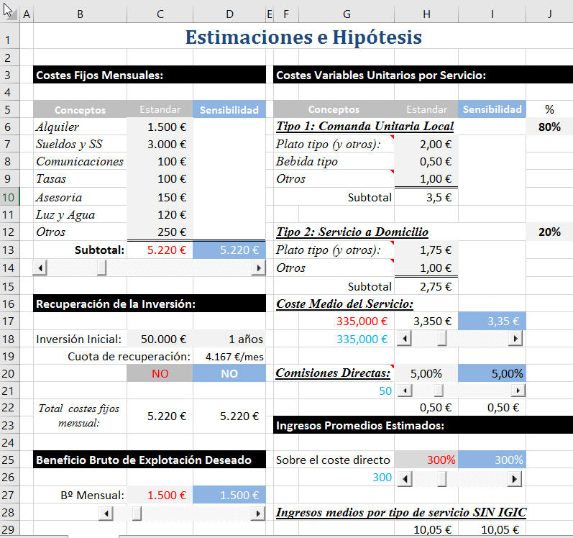Click right arrow of Bº Mensual scrollbar
Screen dimensions: 573x538
258,513
